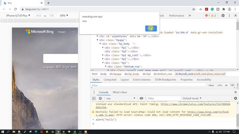239x134 pixels.
Task: Collapse the hpapp div node
Action: pos(97,40)
